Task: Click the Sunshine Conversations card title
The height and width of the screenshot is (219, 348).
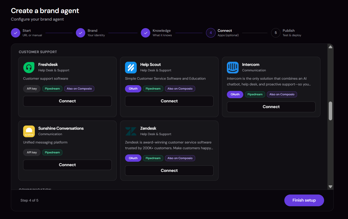Action: click(x=61, y=128)
